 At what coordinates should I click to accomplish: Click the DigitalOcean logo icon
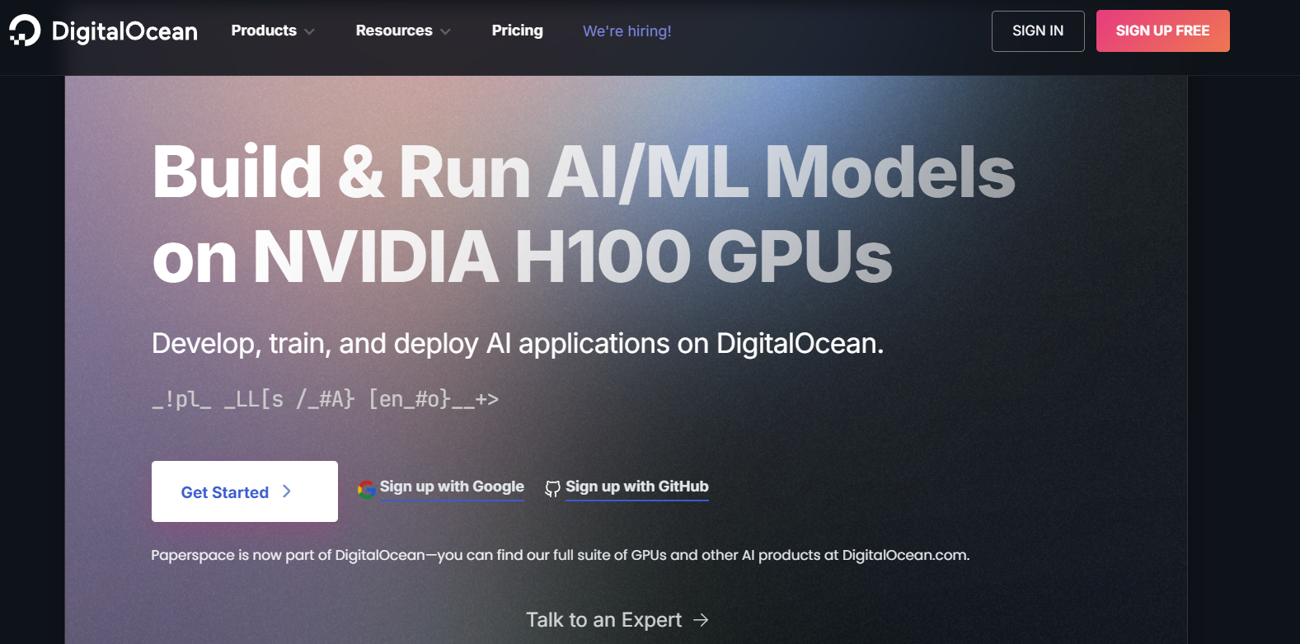[24, 31]
